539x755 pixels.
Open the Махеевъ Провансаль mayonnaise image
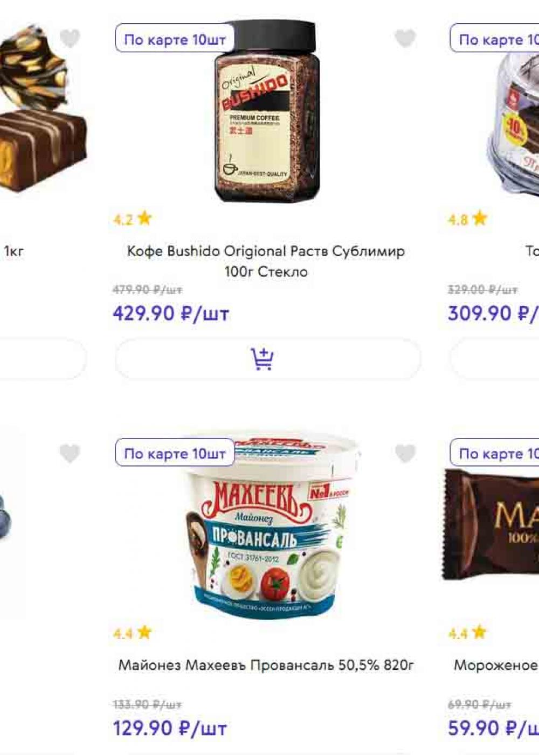coord(268,526)
